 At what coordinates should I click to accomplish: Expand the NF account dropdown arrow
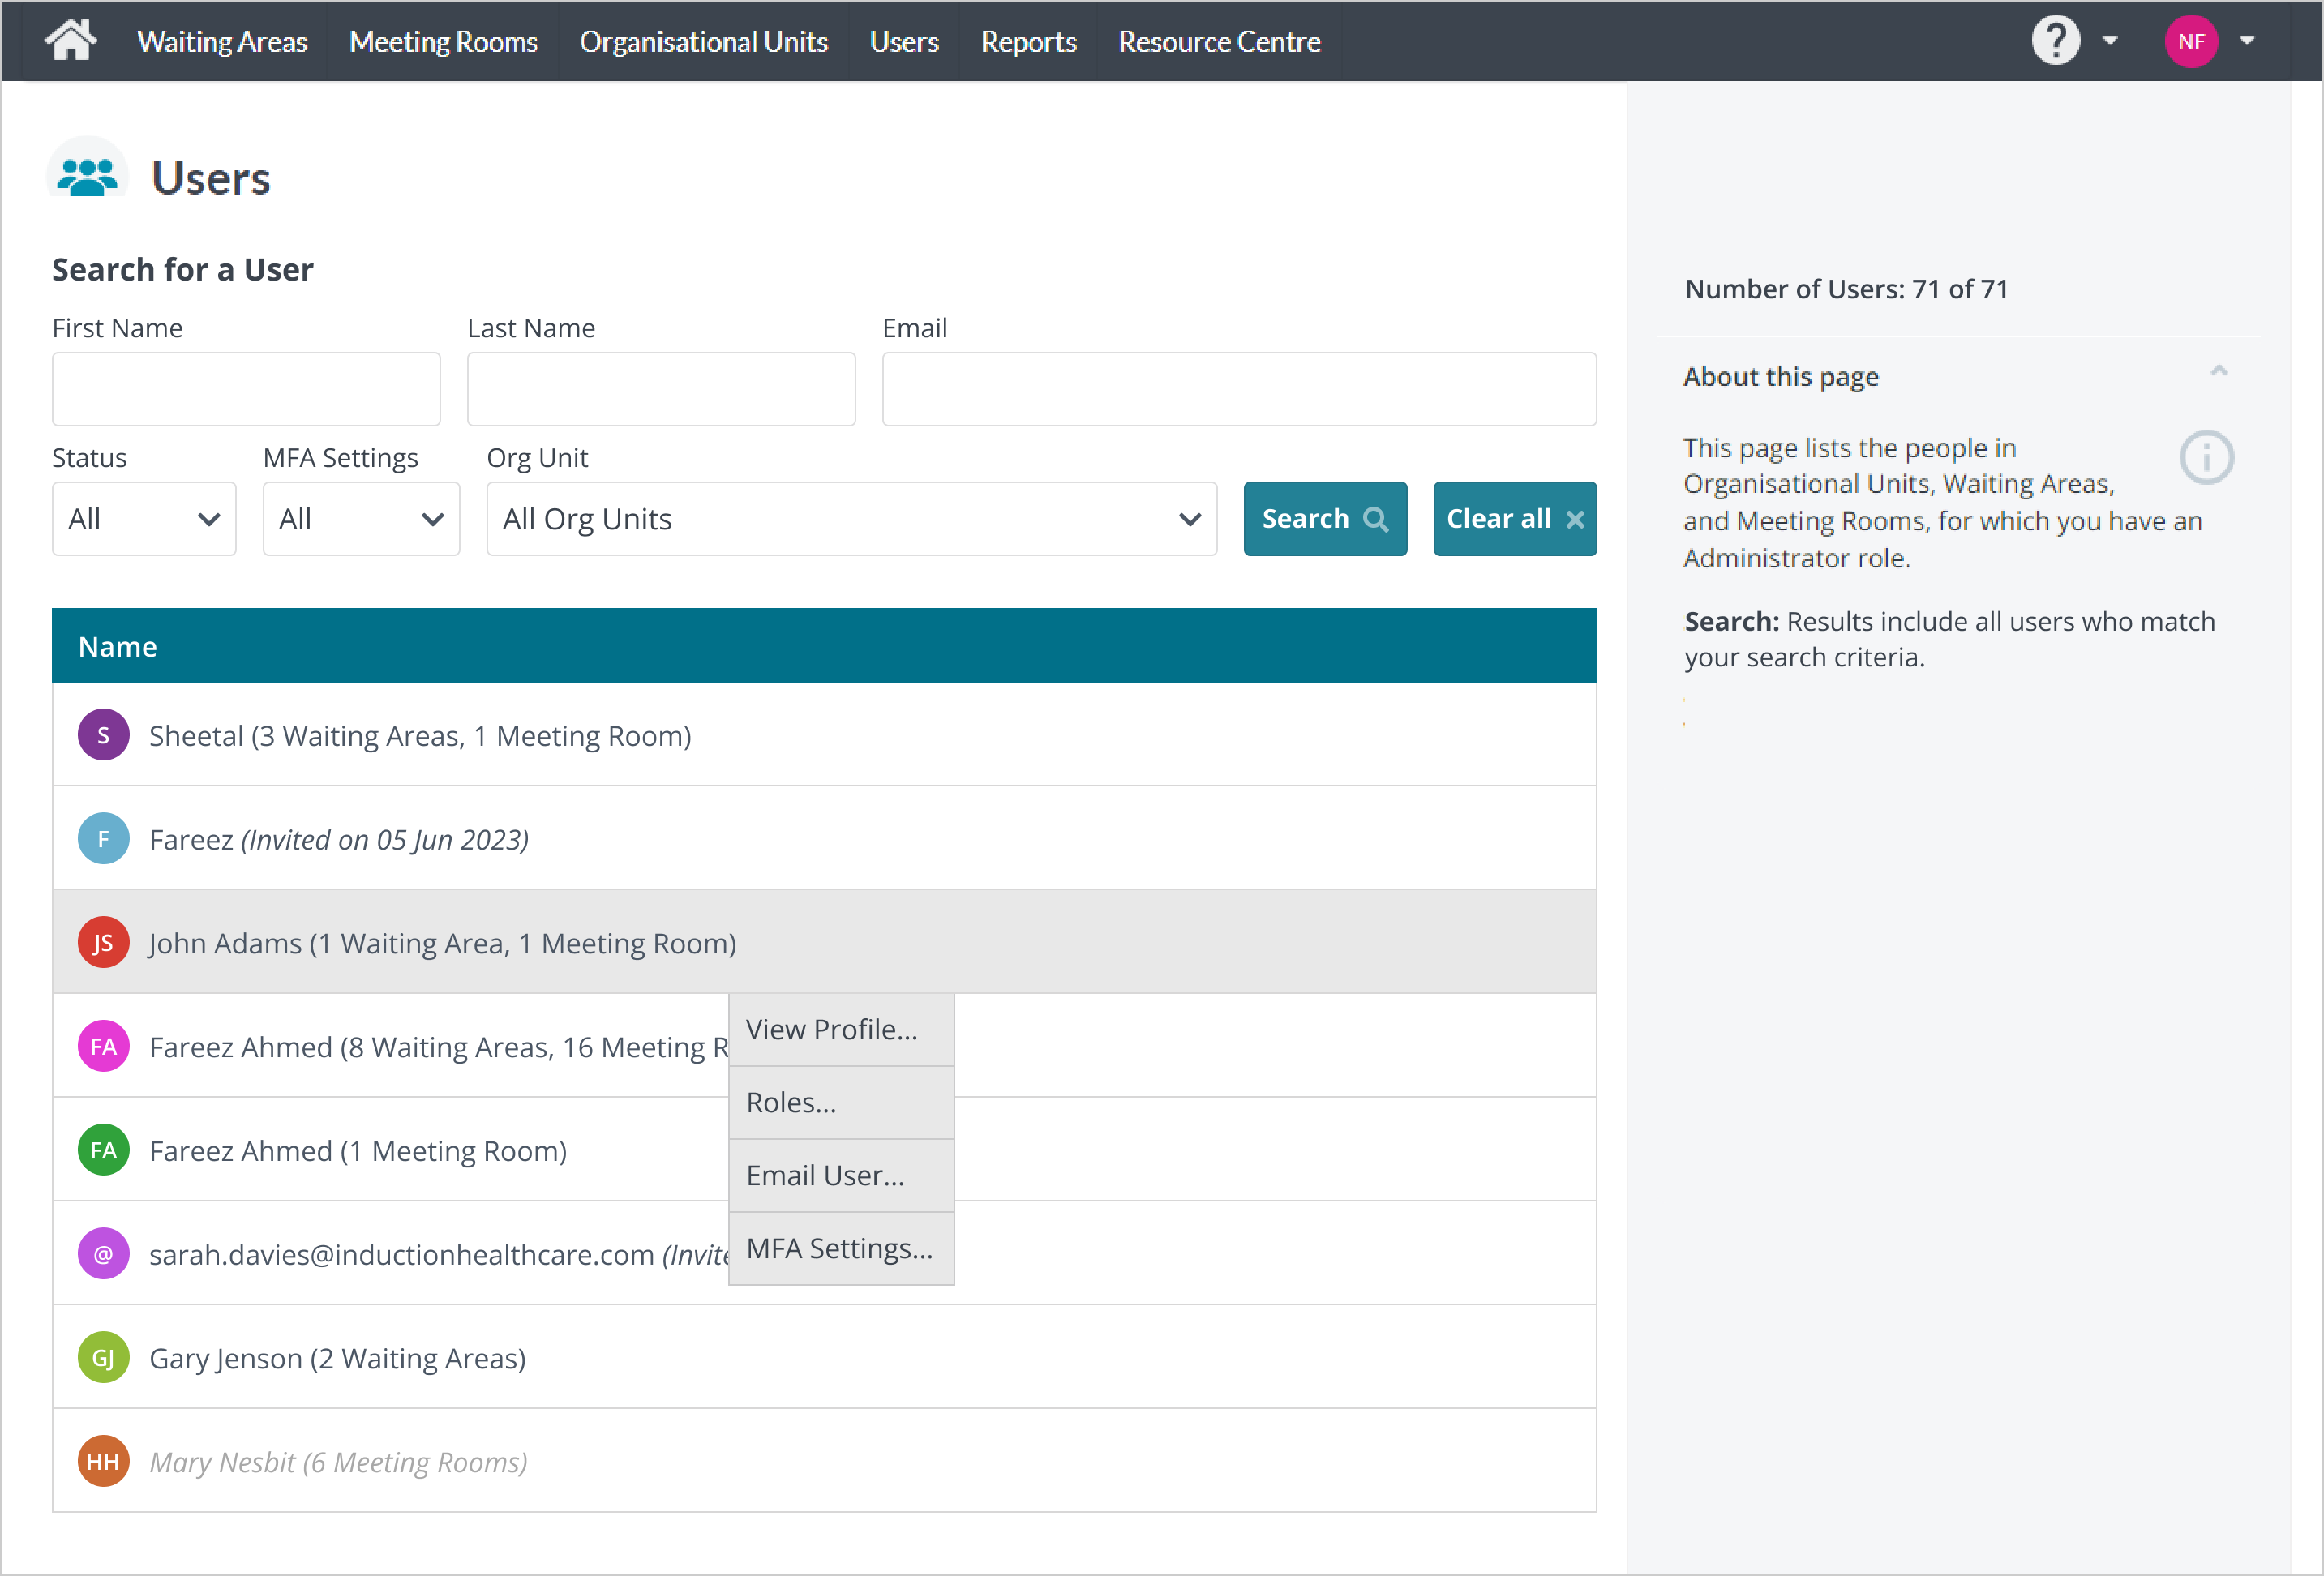click(x=2247, y=41)
